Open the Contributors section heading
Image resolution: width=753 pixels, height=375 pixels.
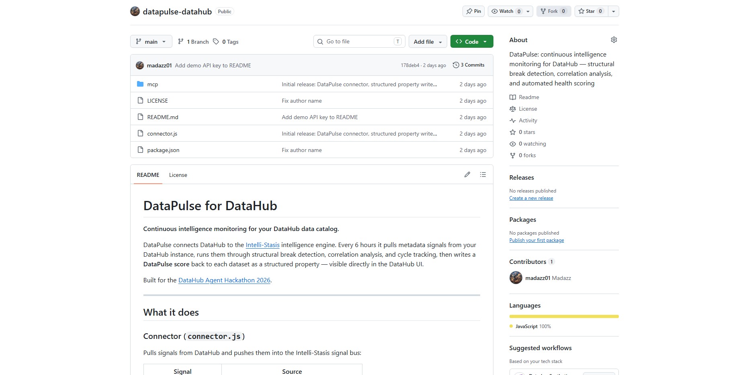(x=528, y=261)
